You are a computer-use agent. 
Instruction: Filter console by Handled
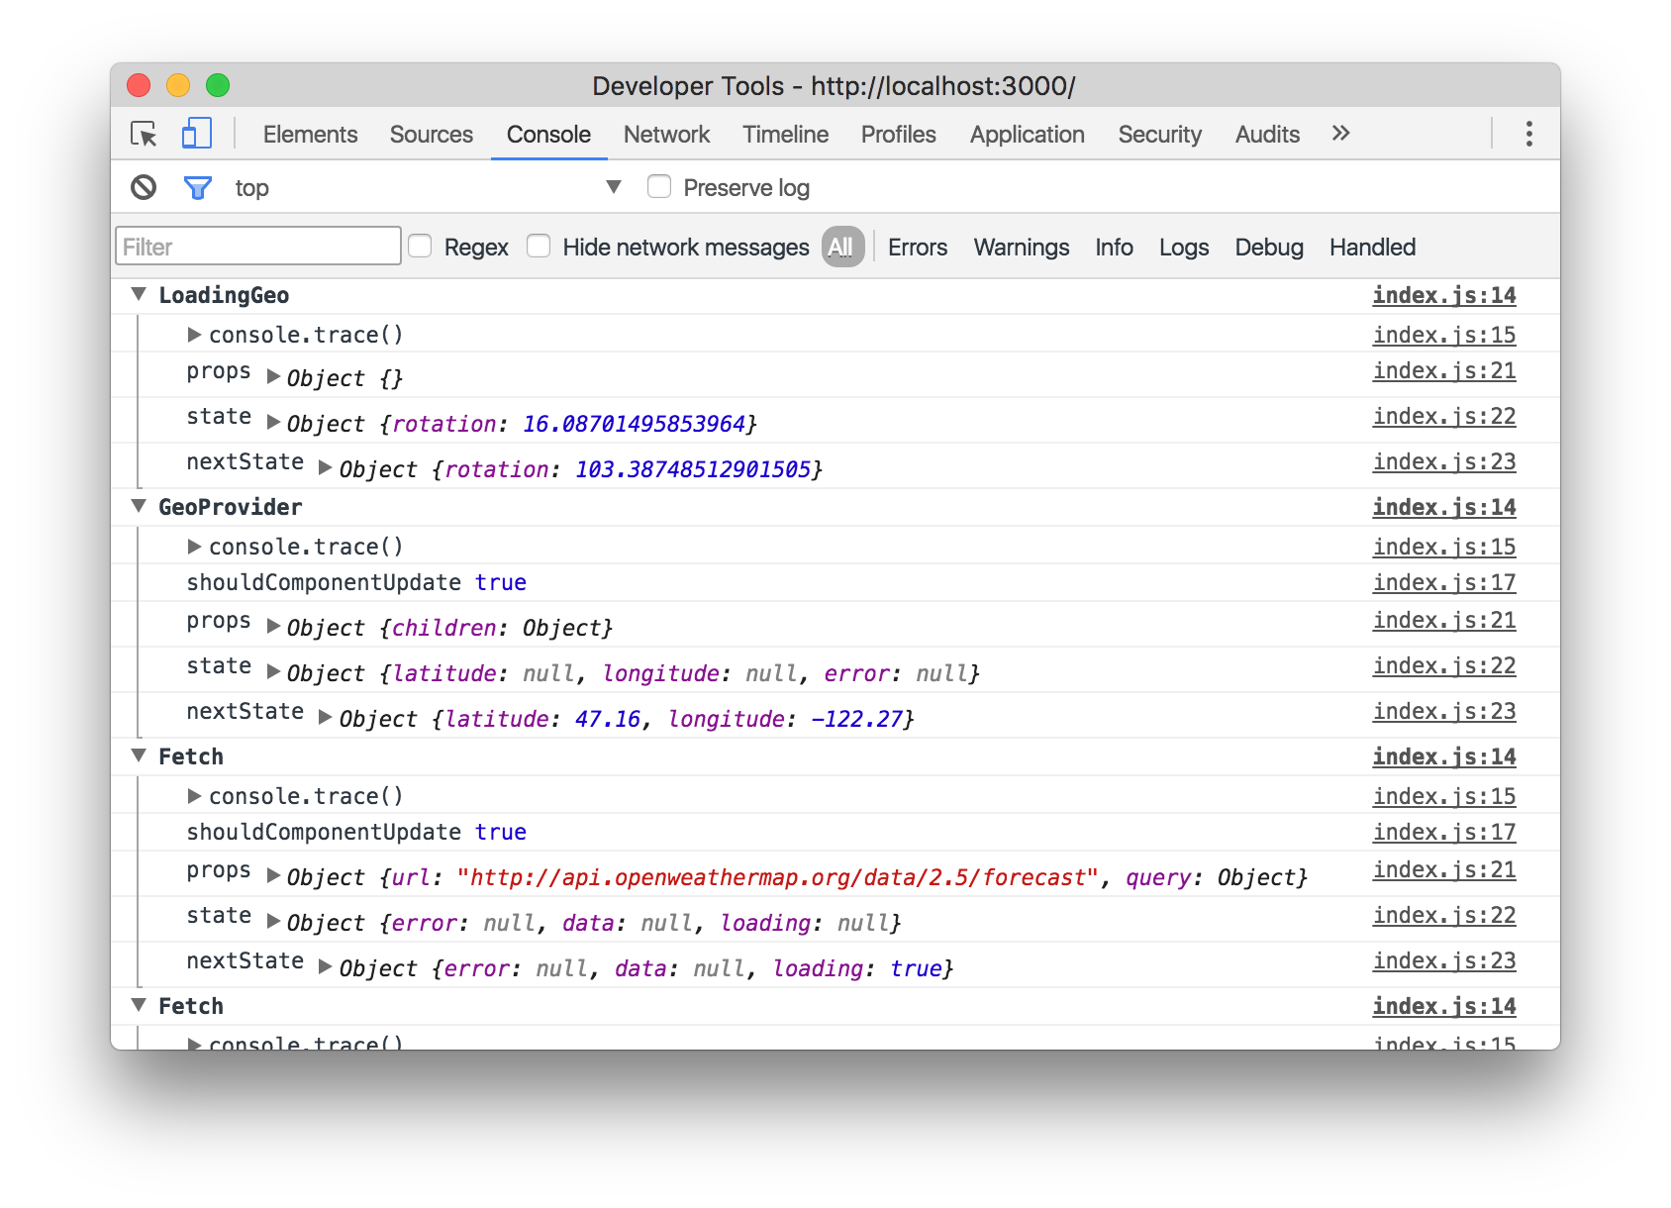tap(1372, 247)
